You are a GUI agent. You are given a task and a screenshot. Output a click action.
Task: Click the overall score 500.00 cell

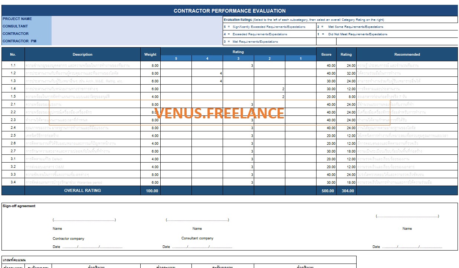[x=326, y=190]
